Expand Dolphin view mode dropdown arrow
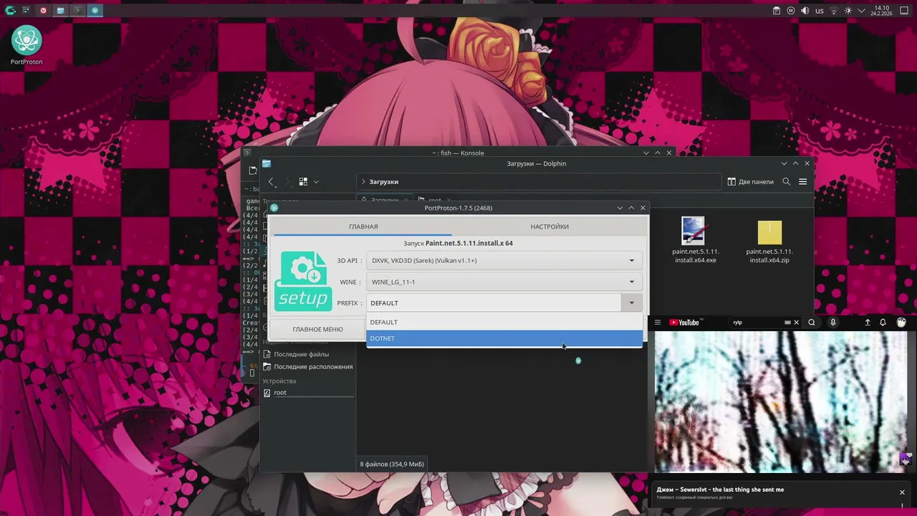917x516 pixels. point(316,182)
